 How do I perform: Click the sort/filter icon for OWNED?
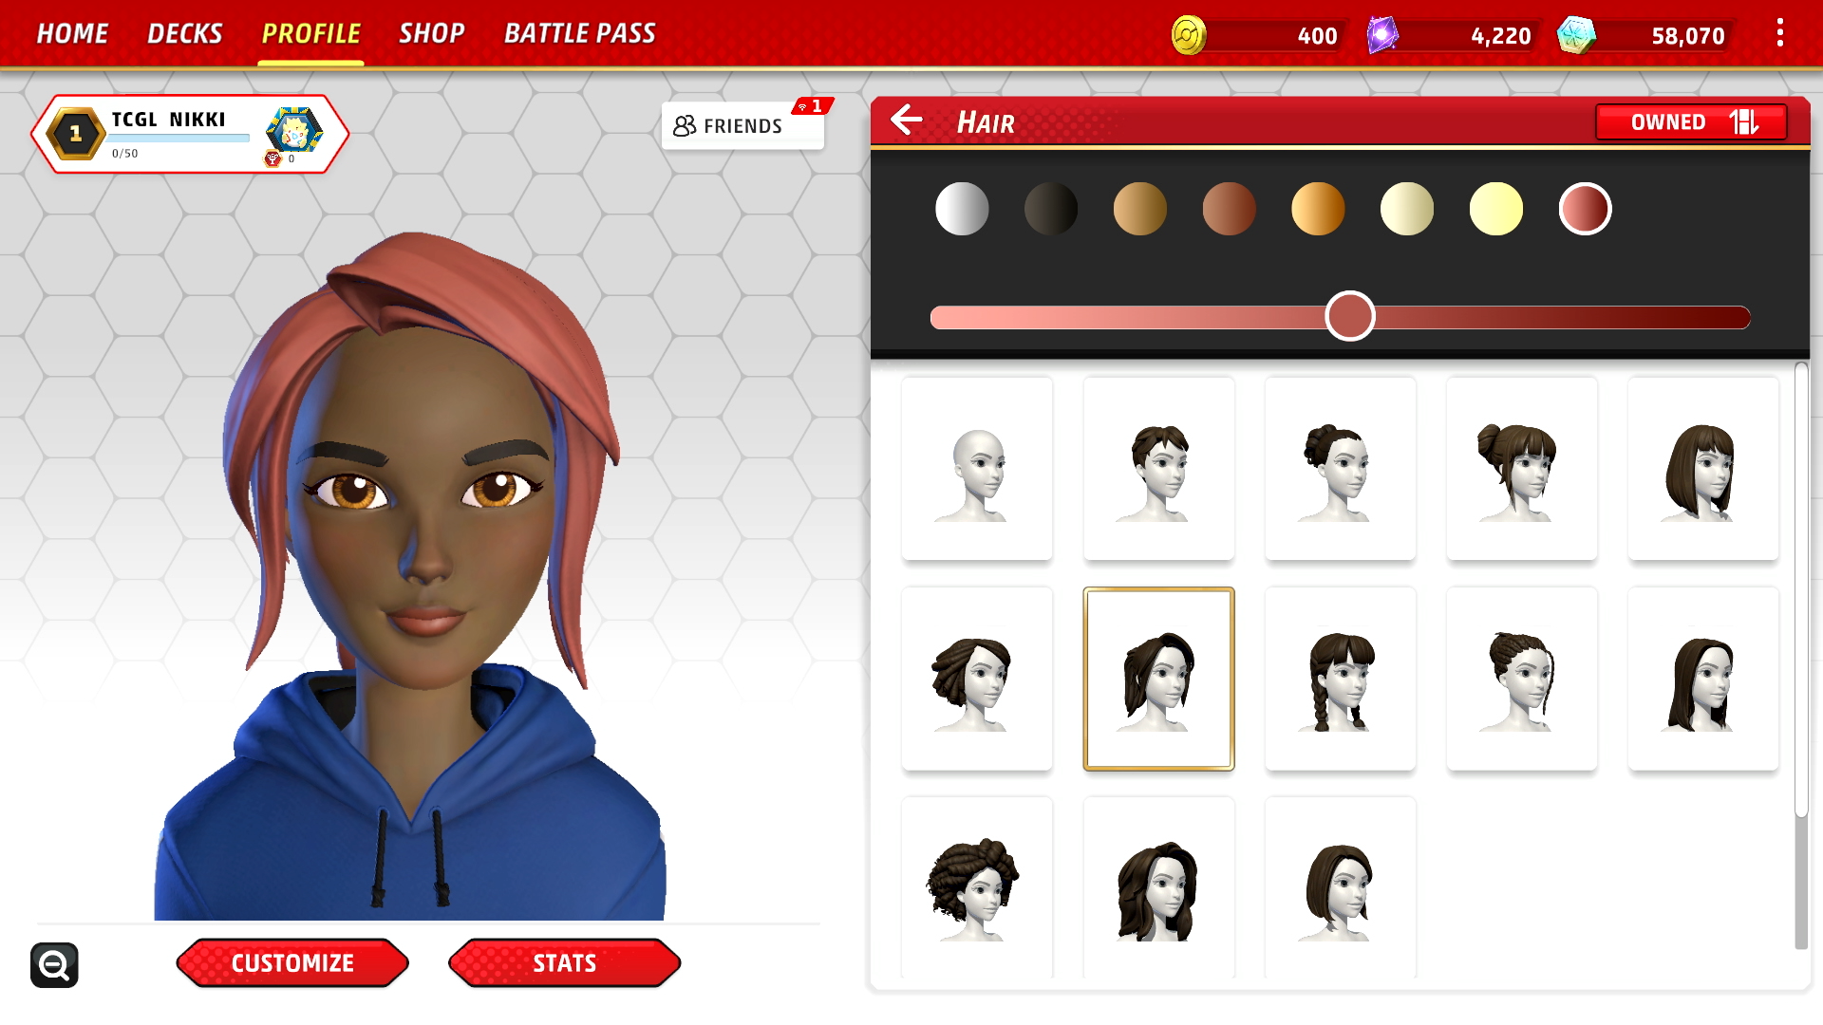(x=1749, y=121)
